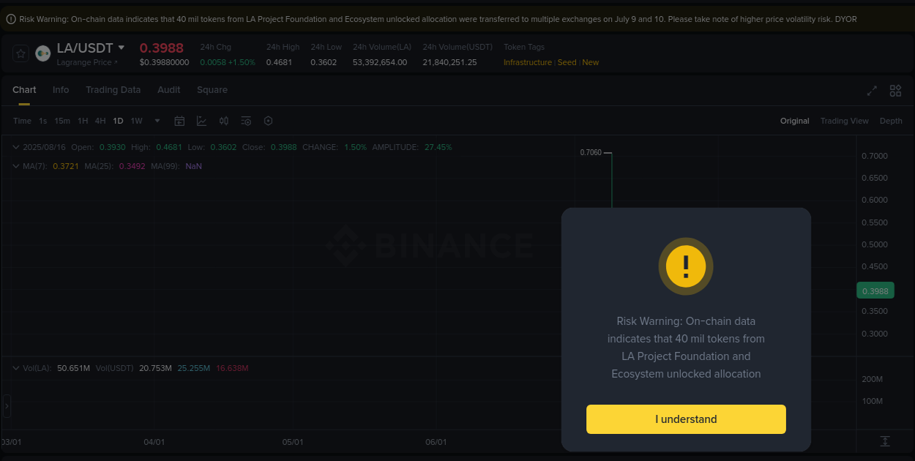The height and width of the screenshot is (461, 915).
Task: Open the New token tag link
Action: click(x=590, y=62)
